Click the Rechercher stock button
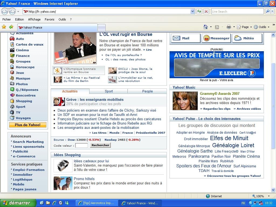276x207 pixels. [x=100, y=145]
